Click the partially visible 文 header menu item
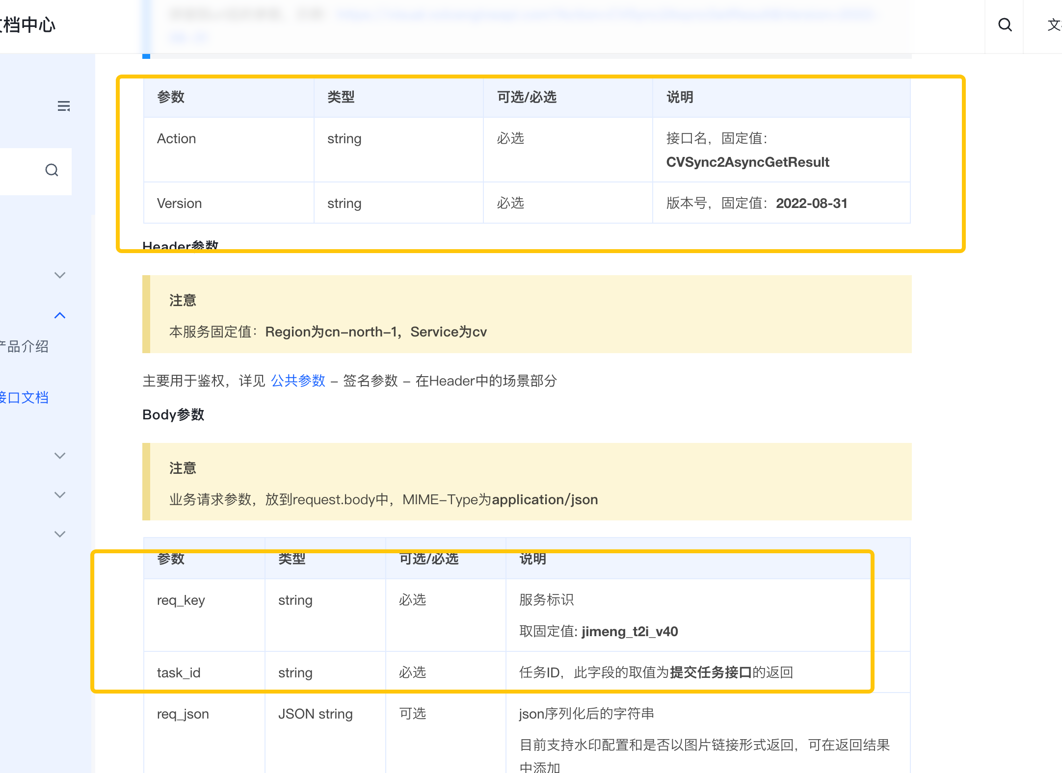The width and height of the screenshot is (1062, 773). [x=1053, y=25]
